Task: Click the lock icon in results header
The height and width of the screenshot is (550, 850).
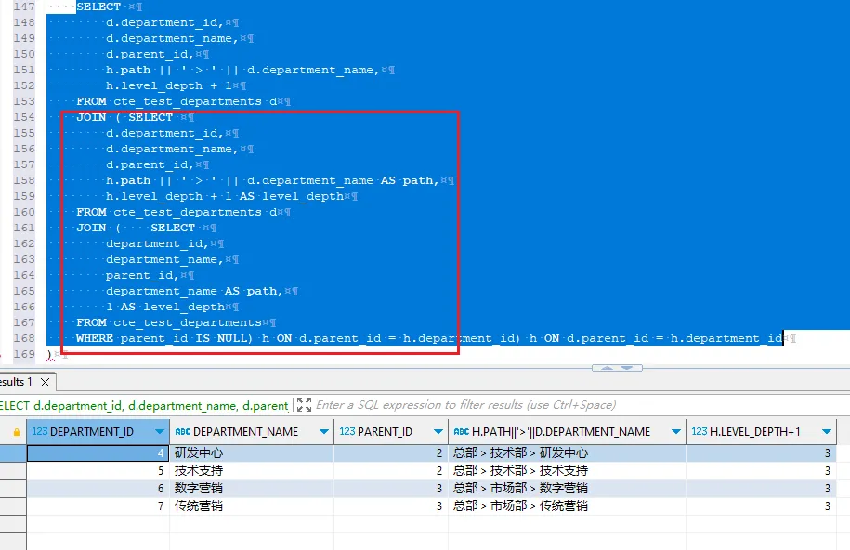Action: pos(17,432)
